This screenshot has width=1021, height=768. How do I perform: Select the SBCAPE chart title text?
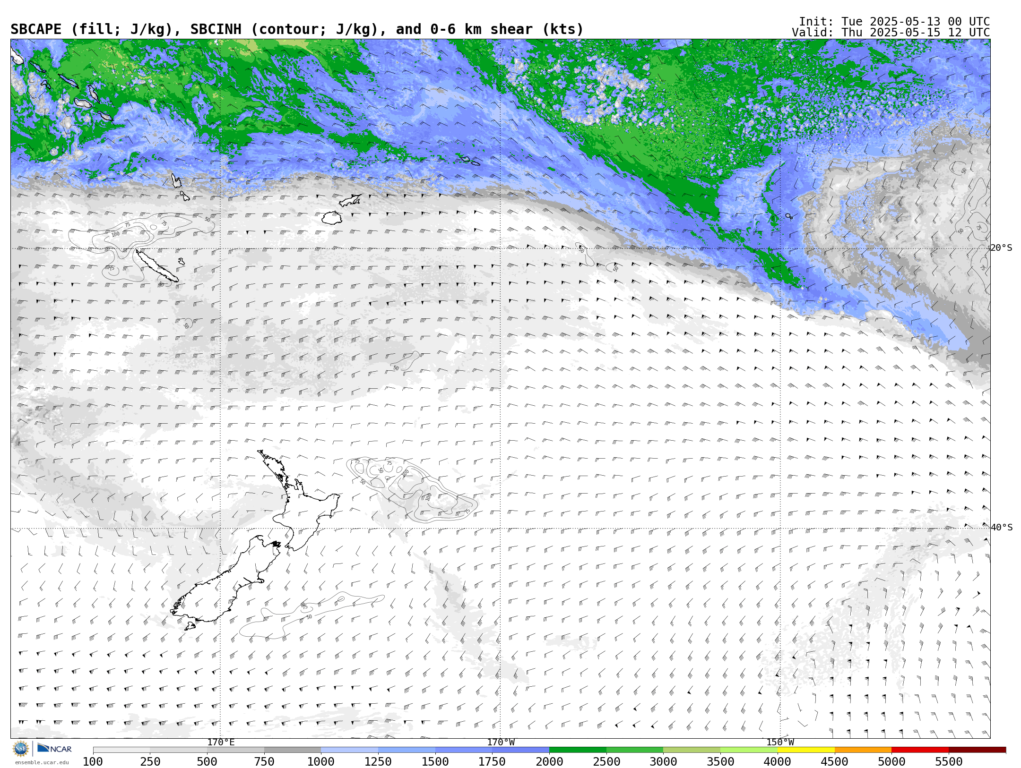pyautogui.click(x=297, y=29)
